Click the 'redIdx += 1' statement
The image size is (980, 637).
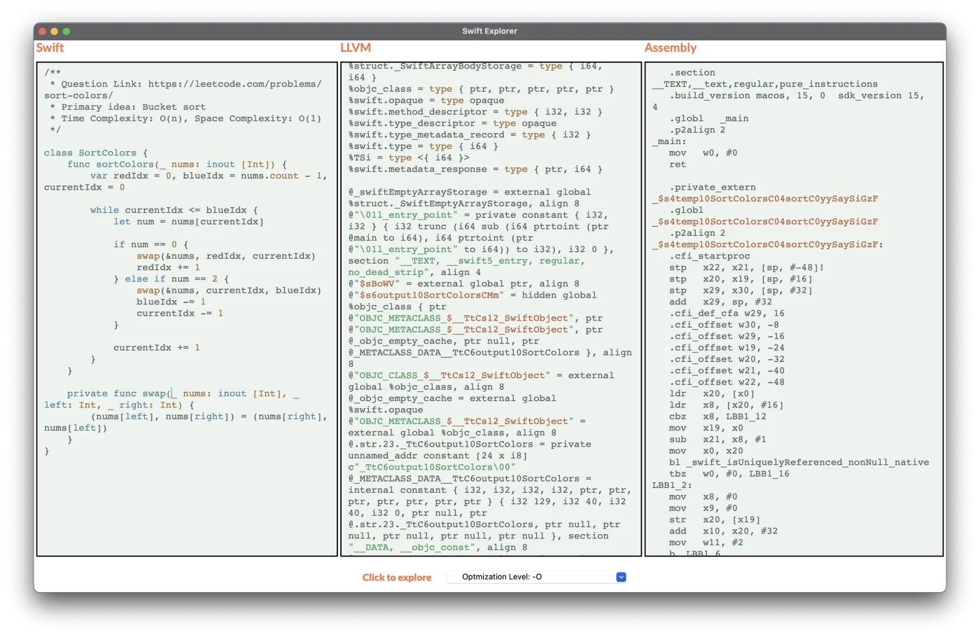click(x=168, y=267)
